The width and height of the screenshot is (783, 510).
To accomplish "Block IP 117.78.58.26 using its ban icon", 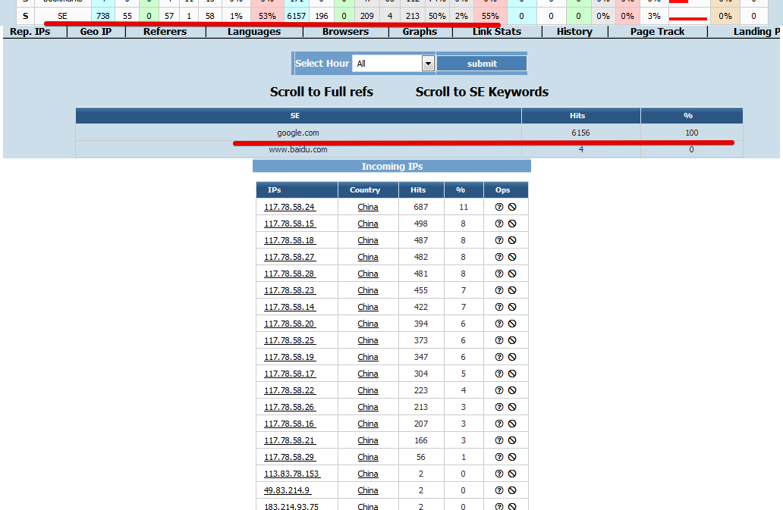I will coord(512,407).
